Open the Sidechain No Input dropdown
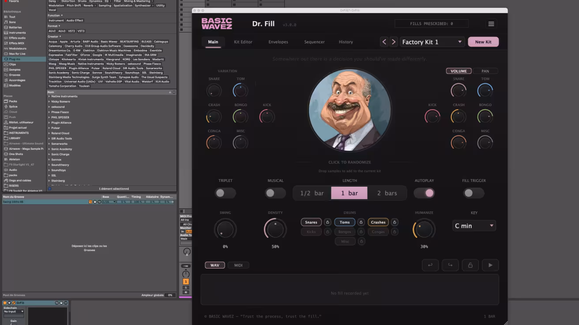Viewport: 579px width, 325px height. pos(14,311)
